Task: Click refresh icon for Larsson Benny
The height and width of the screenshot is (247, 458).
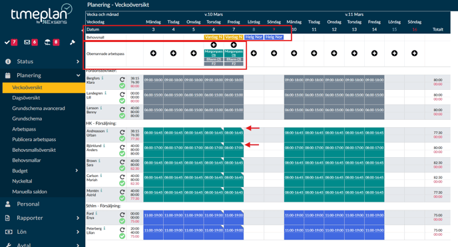Action: (x=122, y=109)
